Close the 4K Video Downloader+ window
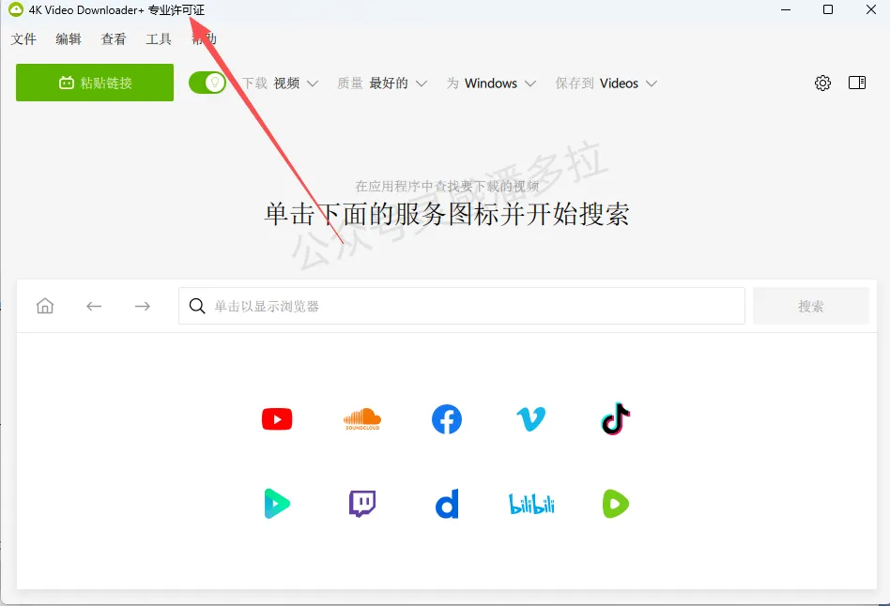 click(x=870, y=9)
